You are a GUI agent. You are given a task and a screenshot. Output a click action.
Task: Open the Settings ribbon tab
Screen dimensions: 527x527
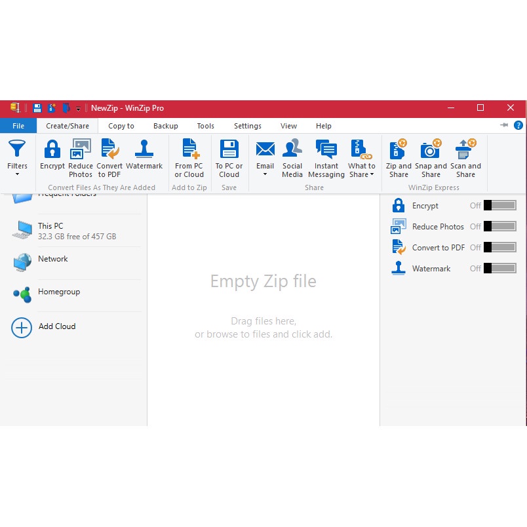point(247,126)
